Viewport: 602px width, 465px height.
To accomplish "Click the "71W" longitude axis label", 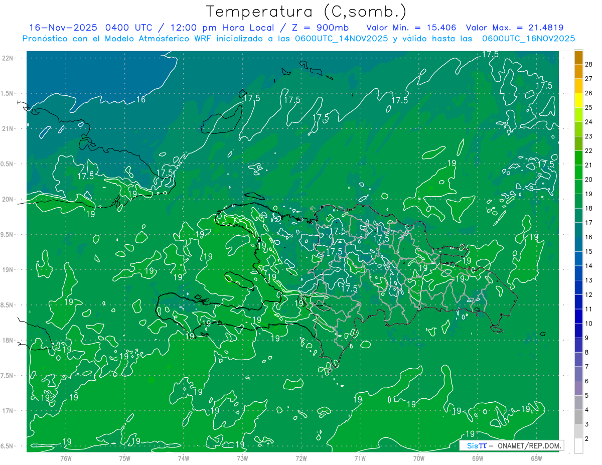I will coord(360,458).
